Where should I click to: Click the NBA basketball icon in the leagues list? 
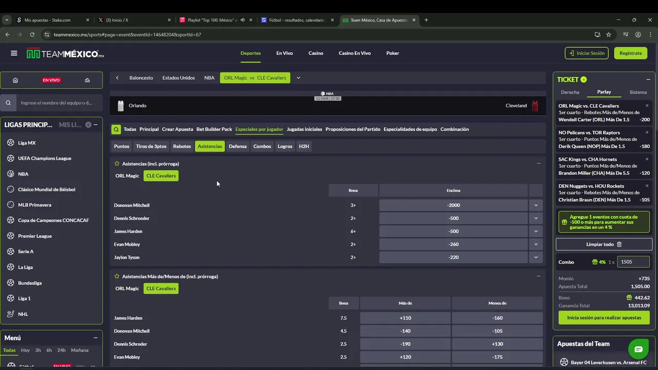[11, 174]
